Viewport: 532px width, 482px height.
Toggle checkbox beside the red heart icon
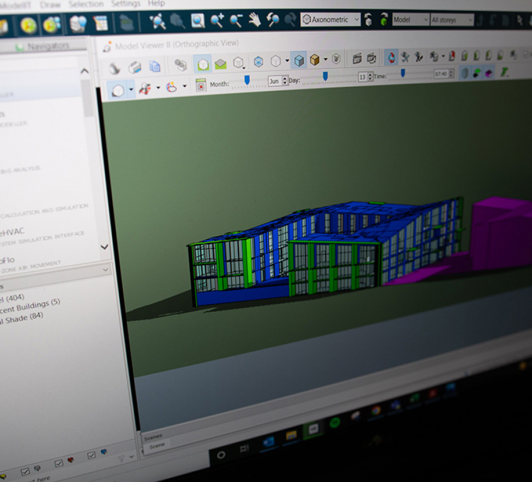[58, 463]
